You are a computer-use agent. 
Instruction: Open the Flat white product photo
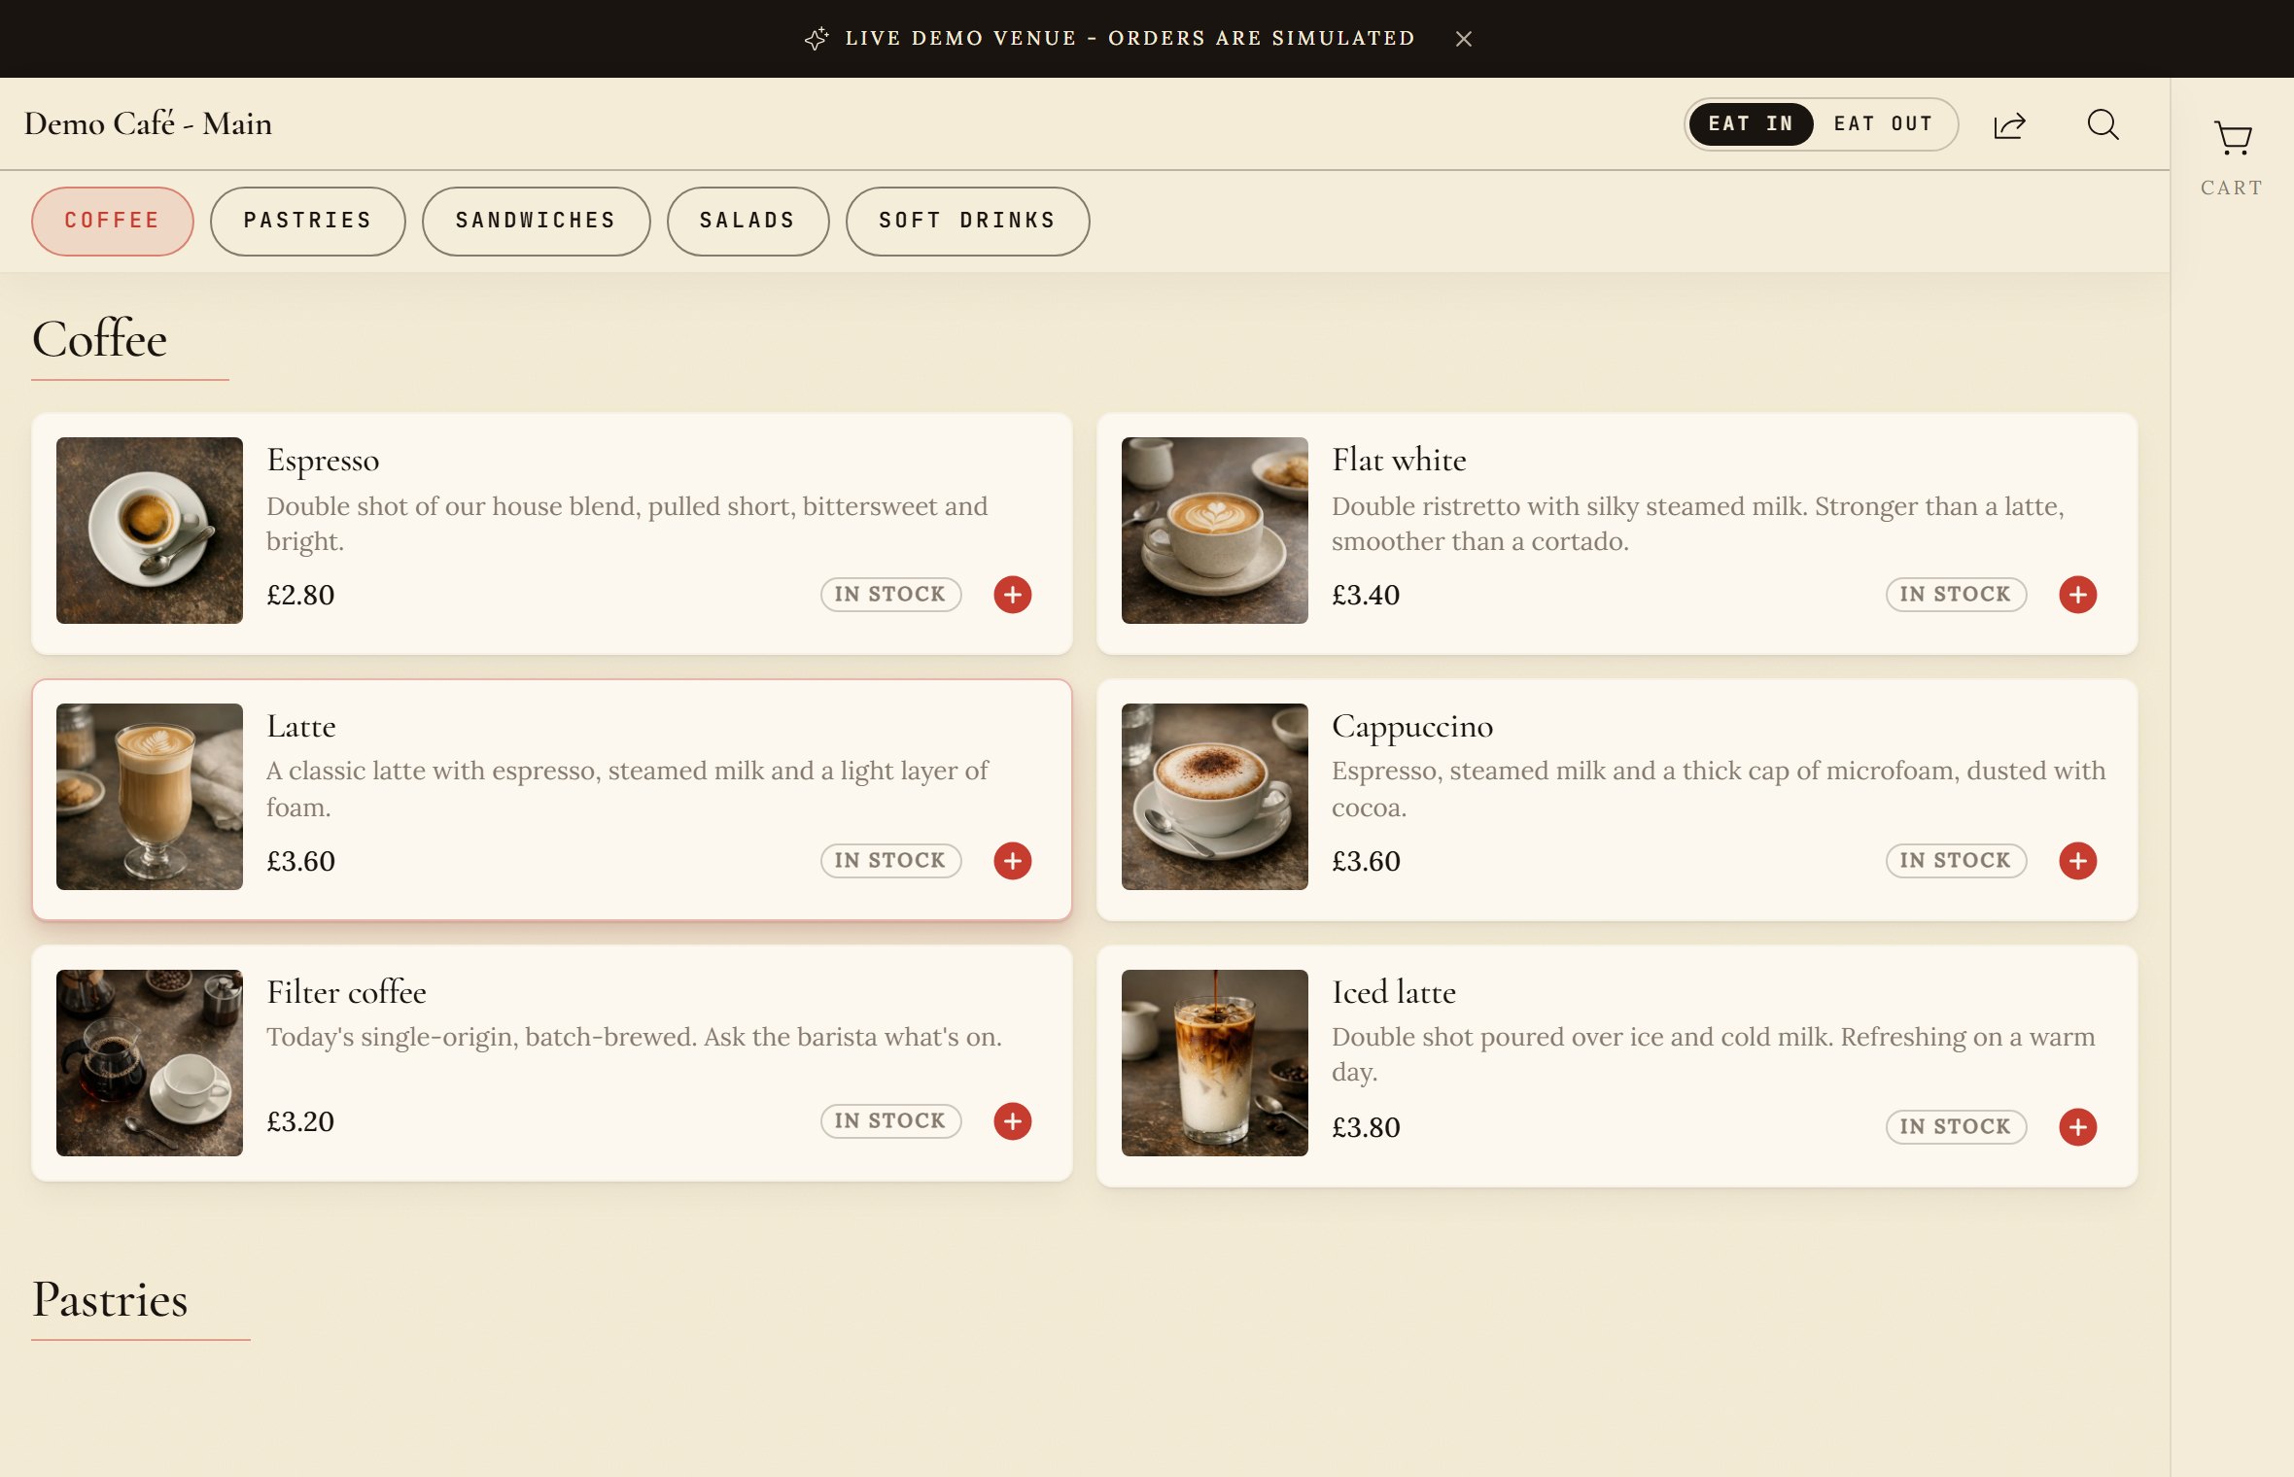point(1215,530)
